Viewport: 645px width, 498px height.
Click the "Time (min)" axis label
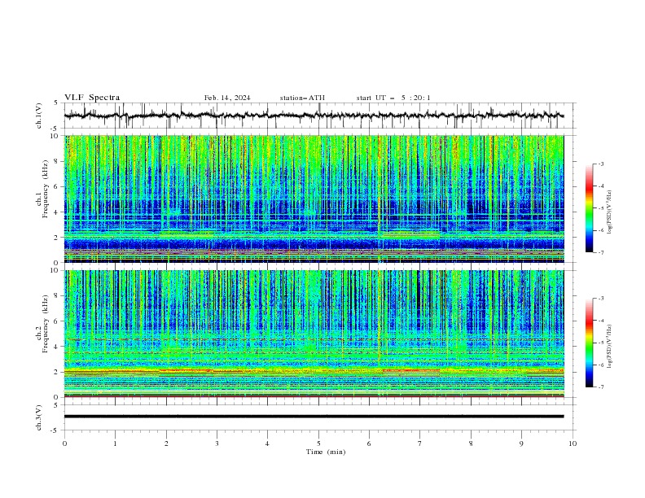[x=326, y=452]
